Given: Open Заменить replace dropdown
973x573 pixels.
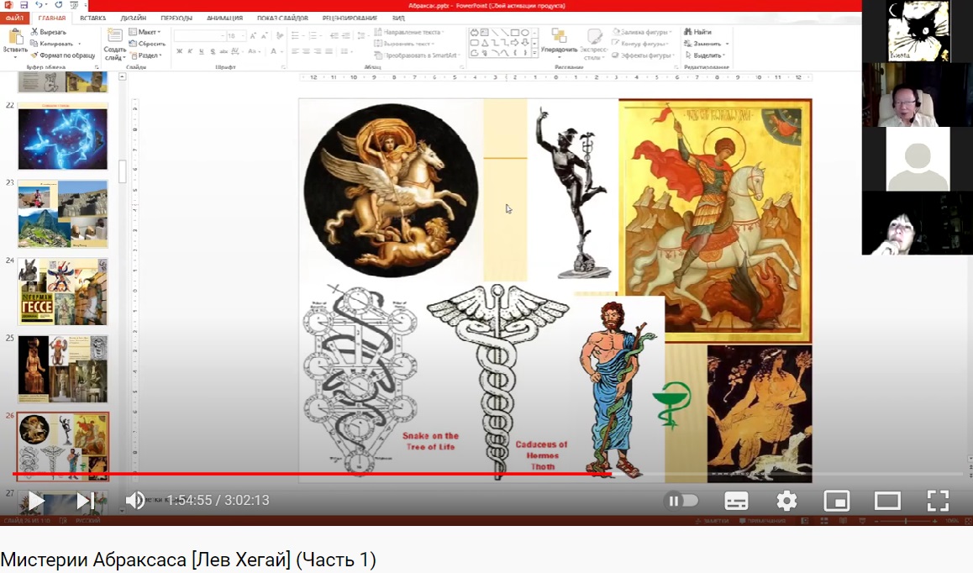Looking at the screenshot, I should point(707,44).
